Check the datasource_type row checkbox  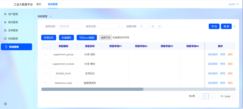coord(46,83)
